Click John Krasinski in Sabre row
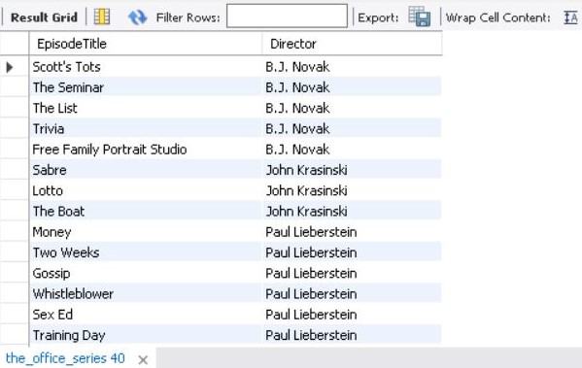582x368 pixels. [x=352, y=170]
